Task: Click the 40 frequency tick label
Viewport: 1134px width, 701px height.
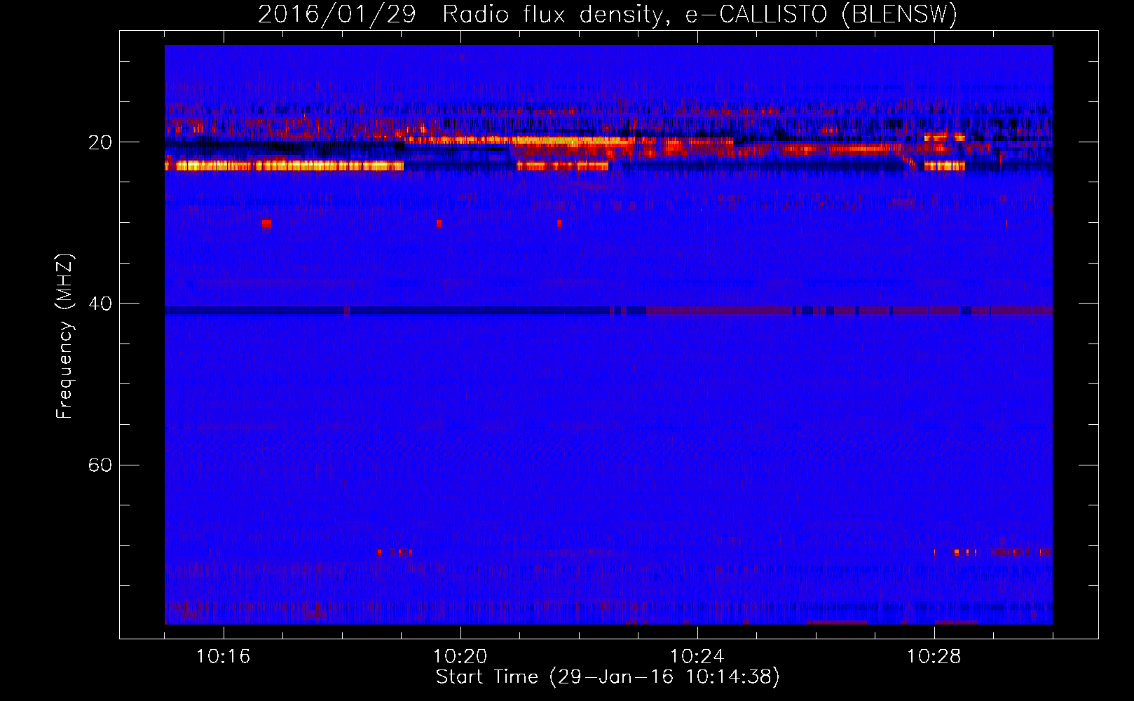Action: (100, 304)
